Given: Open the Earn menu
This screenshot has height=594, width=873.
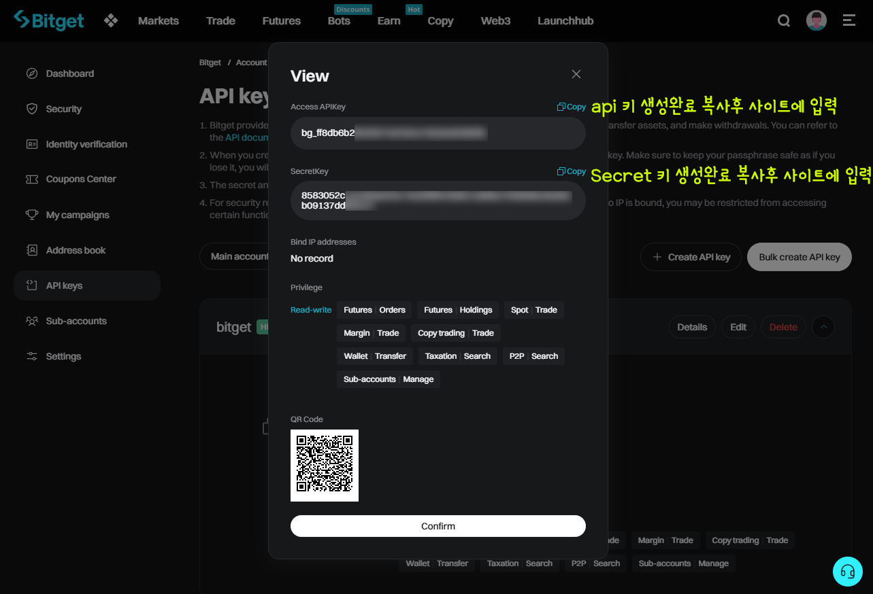Looking at the screenshot, I should pyautogui.click(x=389, y=21).
